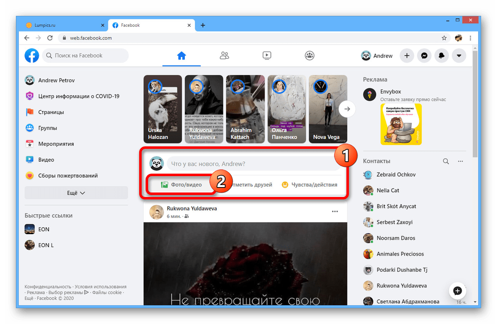Search contacts using magnifier icon

[x=446, y=161]
